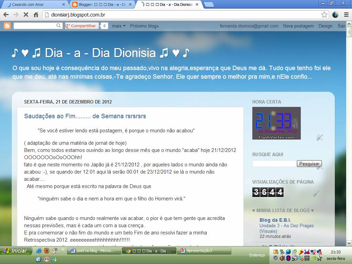Sign out with the 'Sair' link
This screenshot has width=352, height=264.
coord(341,26)
